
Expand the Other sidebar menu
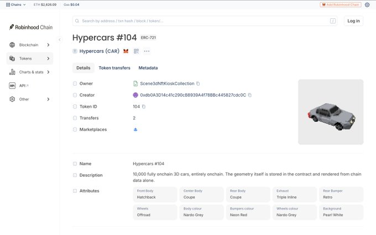[30, 99]
